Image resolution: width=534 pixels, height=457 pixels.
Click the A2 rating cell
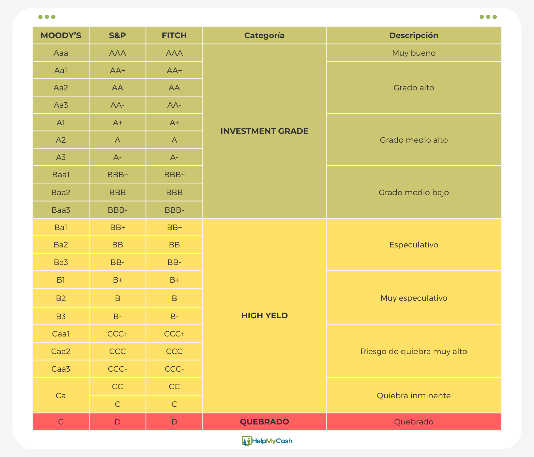coord(61,140)
